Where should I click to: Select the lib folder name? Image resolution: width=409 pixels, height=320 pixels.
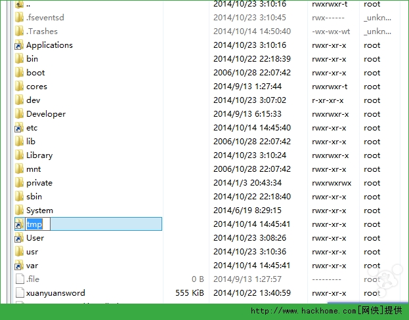point(31,142)
